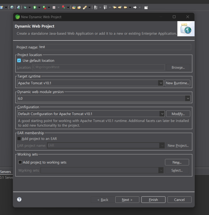Click the Search pencil highlighter icon
Viewport: 209px width, 215px height.
pyautogui.click(x=85, y=7)
